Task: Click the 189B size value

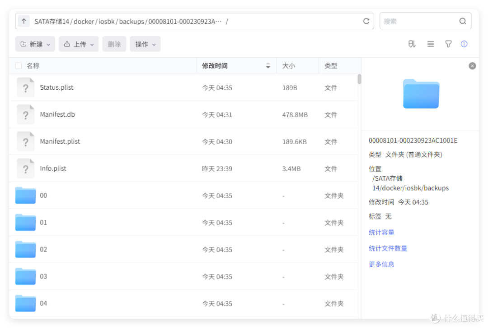Action: (x=290, y=88)
